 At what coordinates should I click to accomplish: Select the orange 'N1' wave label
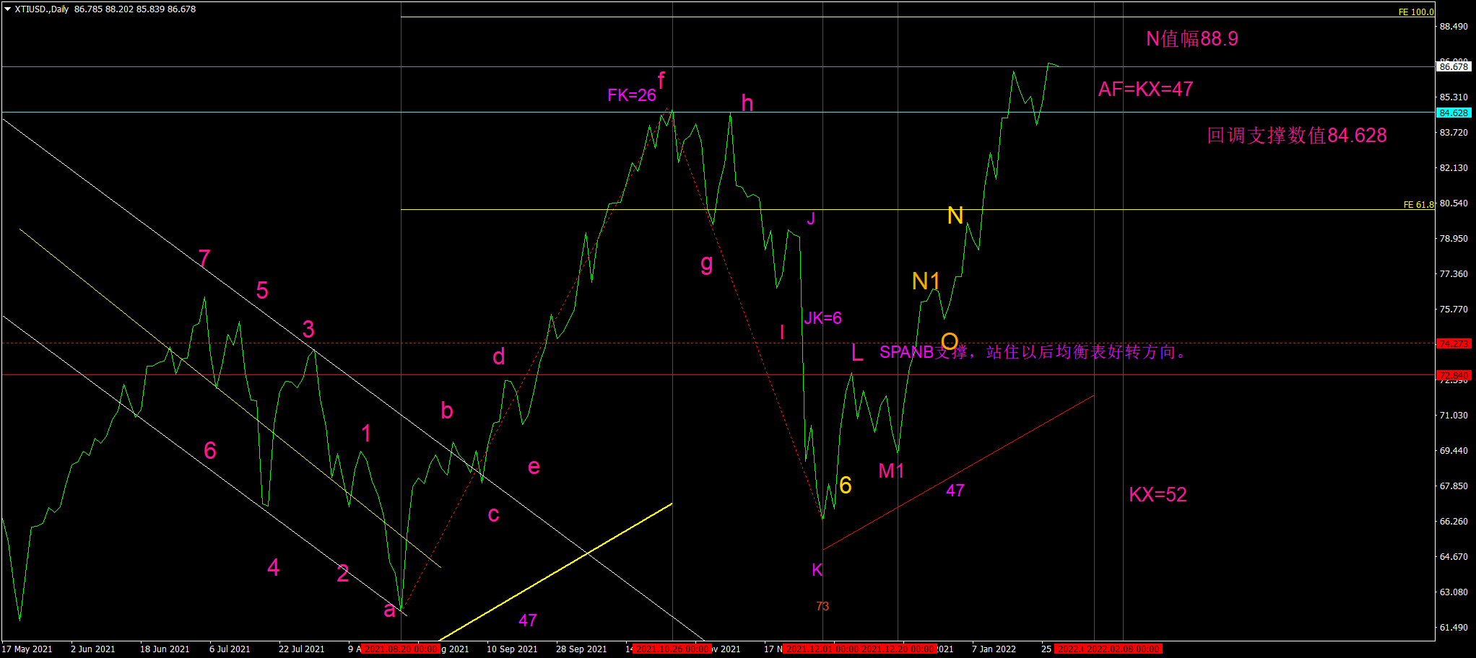[926, 281]
